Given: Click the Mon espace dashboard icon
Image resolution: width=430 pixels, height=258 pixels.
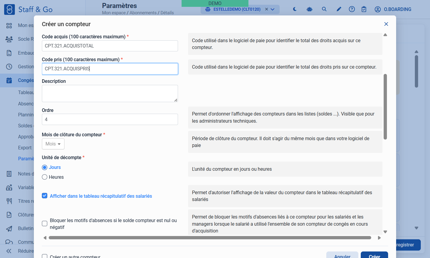Looking at the screenshot, I should (x=9, y=26).
